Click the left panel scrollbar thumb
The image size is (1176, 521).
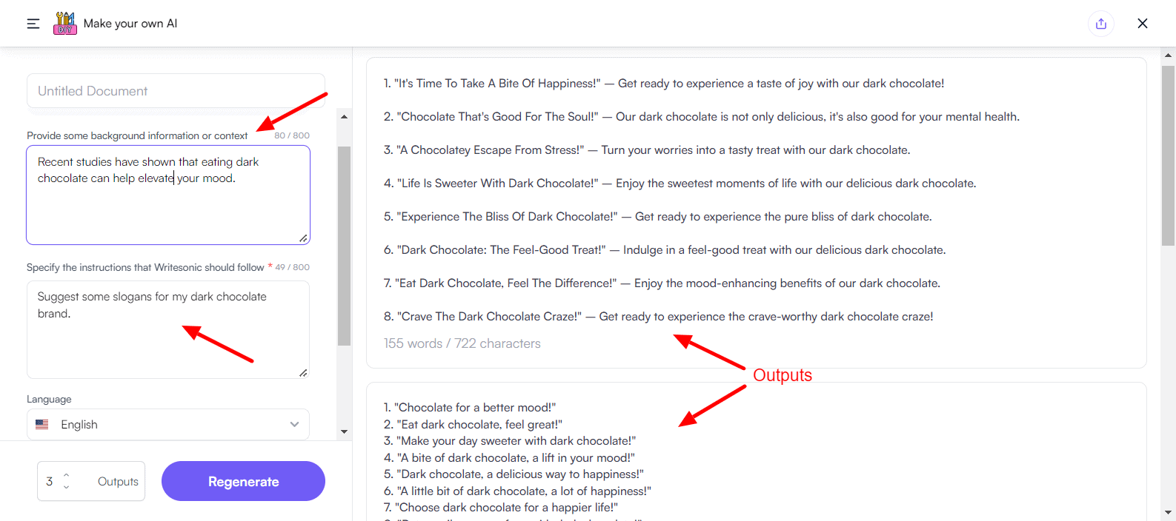(344, 246)
